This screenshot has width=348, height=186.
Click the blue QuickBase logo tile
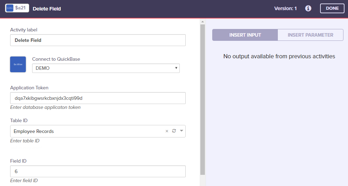pos(18,64)
